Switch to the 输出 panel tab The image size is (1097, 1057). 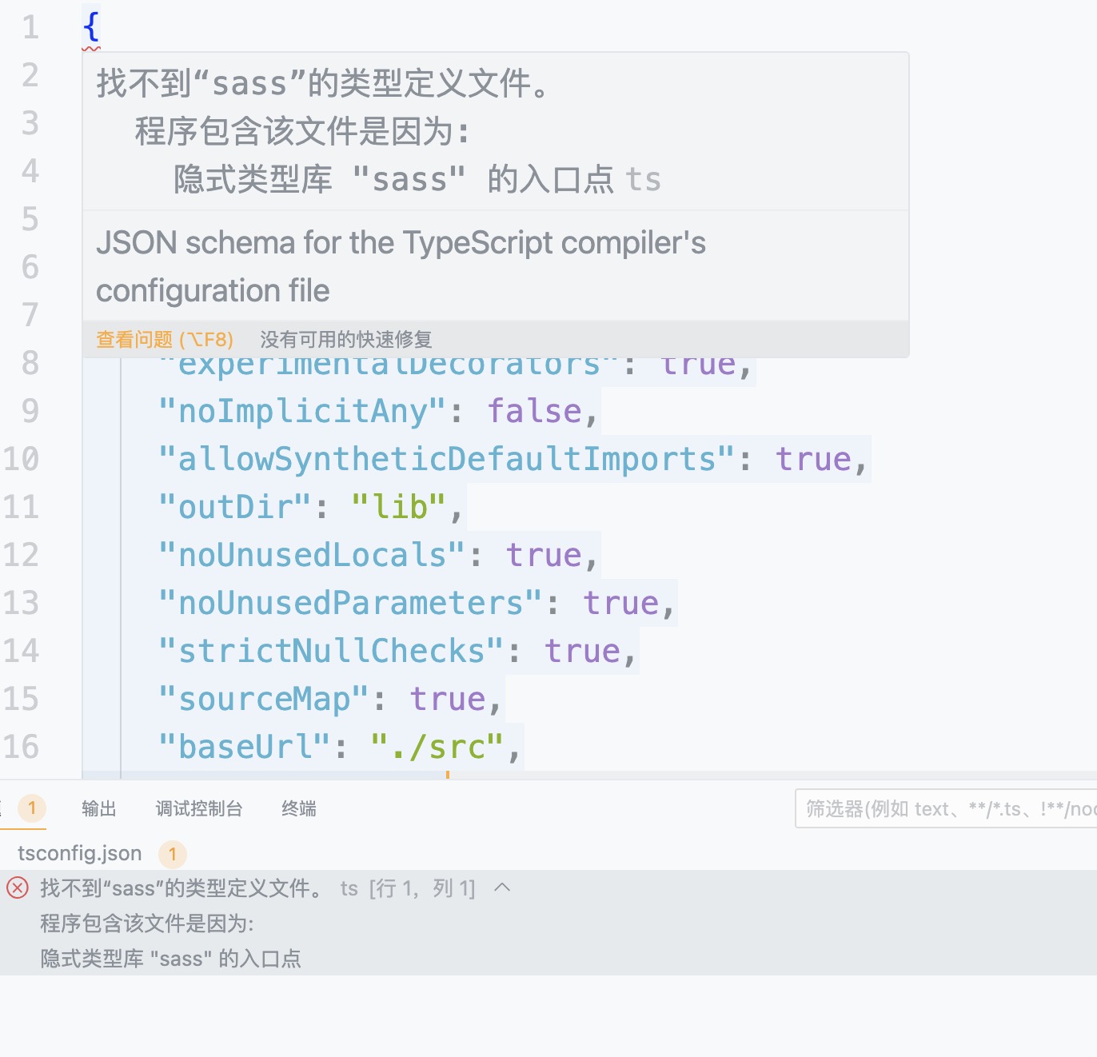point(98,808)
